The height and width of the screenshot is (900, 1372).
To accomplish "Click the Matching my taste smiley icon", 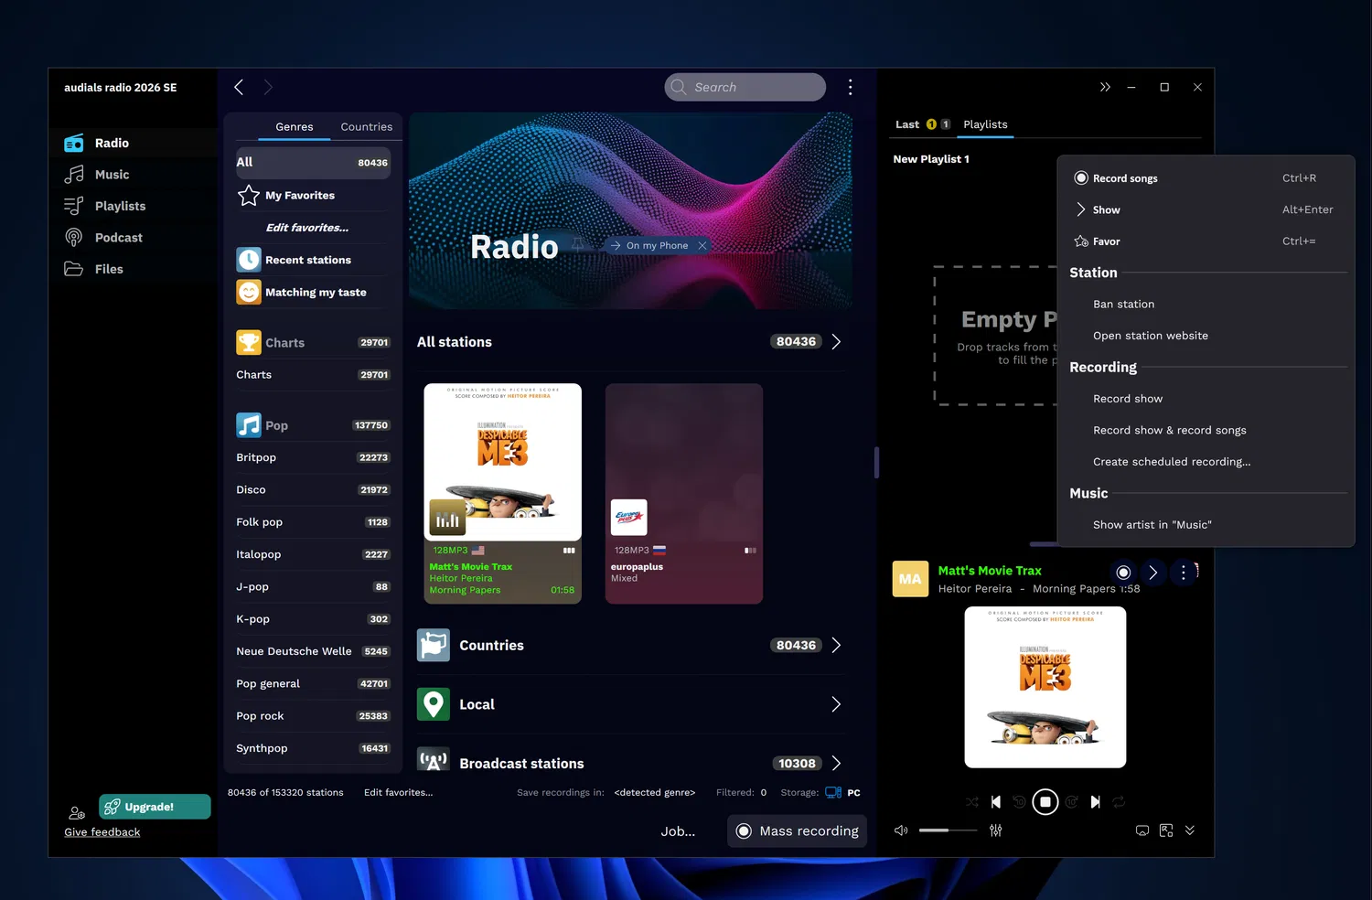I will pos(249,292).
